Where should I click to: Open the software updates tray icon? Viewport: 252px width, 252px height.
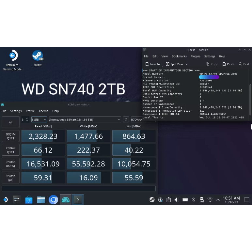[x=160, y=200]
